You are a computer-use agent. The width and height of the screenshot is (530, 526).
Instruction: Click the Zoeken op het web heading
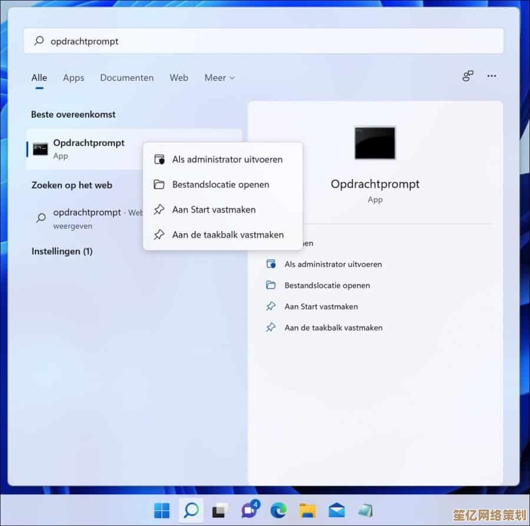point(72,186)
